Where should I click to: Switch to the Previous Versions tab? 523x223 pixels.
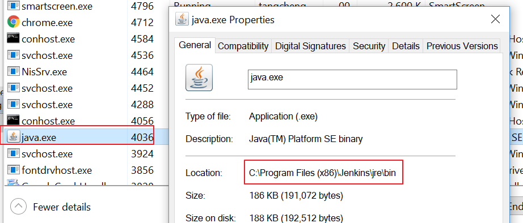coord(462,46)
